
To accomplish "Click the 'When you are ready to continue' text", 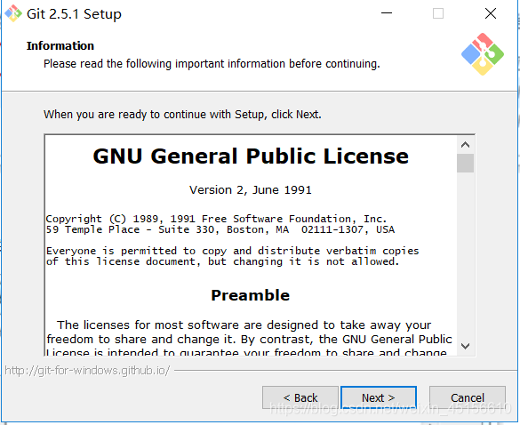I will (182, 114).
